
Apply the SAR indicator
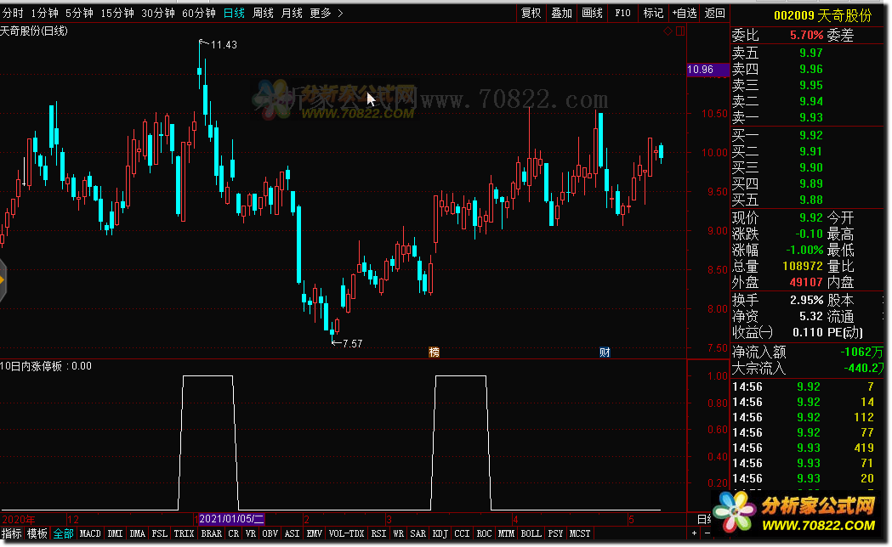[418, 533]
